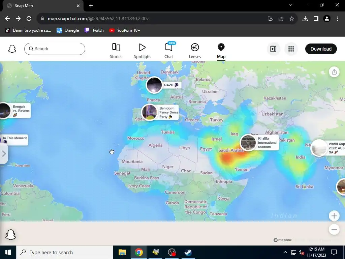
Task: Open a new browser tab
Action: 91,6
